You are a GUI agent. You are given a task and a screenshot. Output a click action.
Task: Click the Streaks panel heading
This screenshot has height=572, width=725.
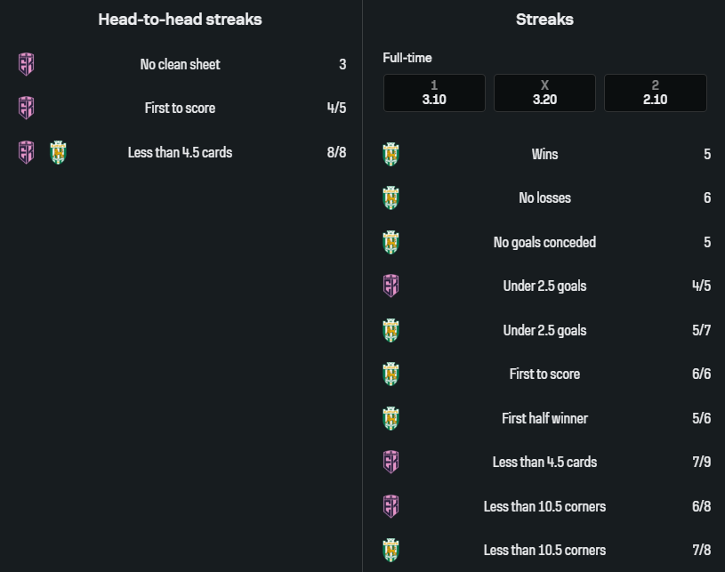(544, 19)
